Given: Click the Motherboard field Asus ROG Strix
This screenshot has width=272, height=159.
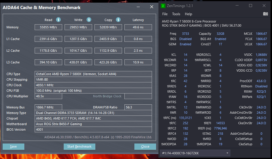Looking at the screenshot, I should [93, 124].
